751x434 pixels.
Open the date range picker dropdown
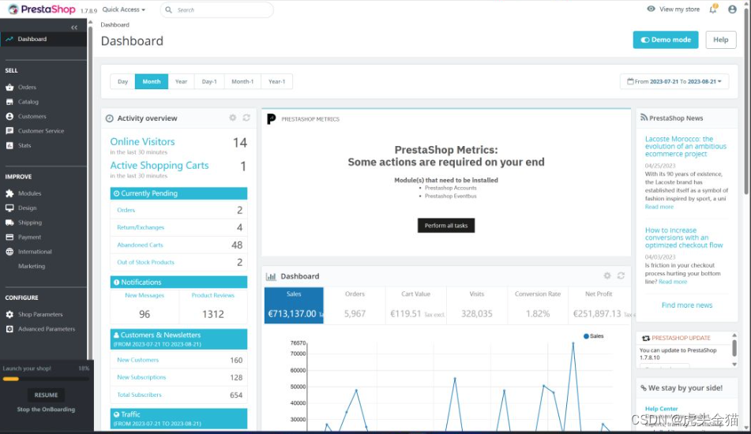674,81
